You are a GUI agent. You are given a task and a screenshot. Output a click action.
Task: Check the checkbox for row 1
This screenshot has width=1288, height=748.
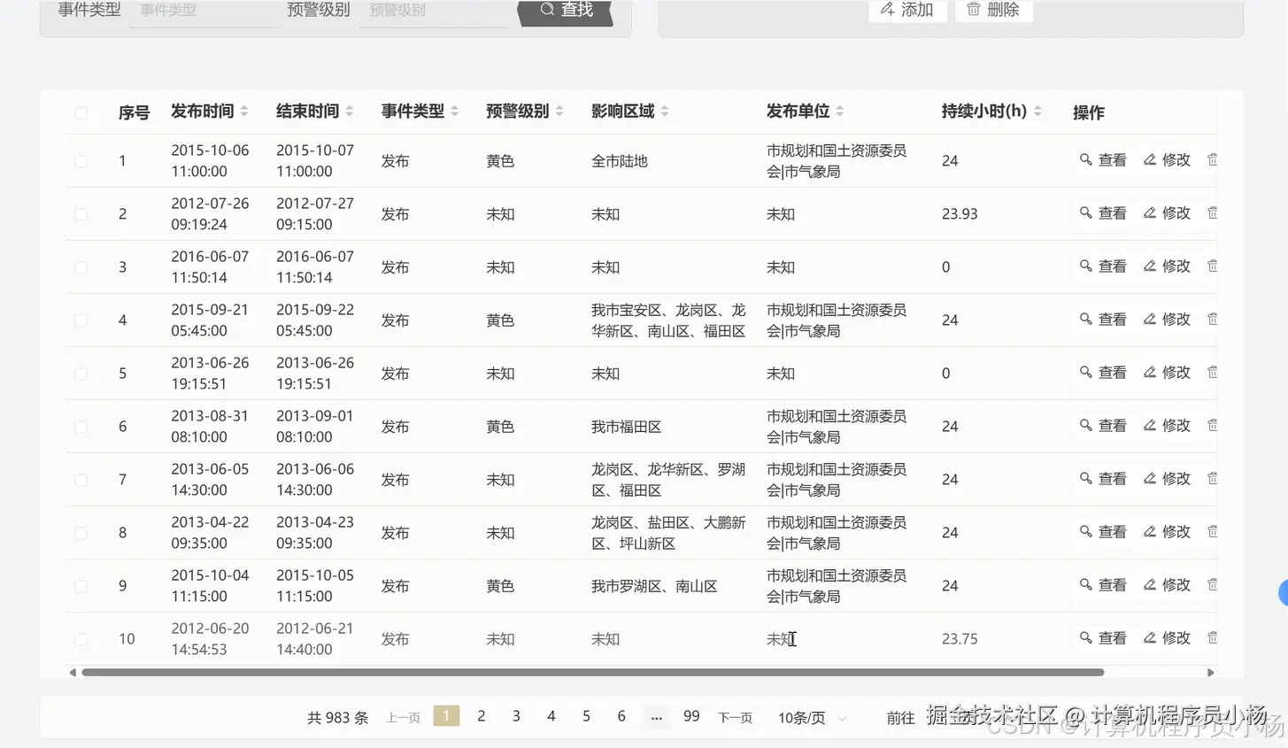[81, 161]
